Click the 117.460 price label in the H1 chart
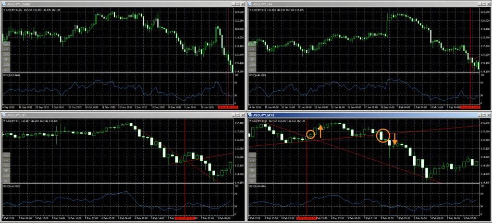The width and height of the screenshot is (492, 223). pos(239,123)
